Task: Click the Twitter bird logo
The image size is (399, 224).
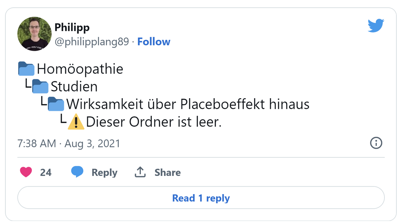Action: [376, 26]
